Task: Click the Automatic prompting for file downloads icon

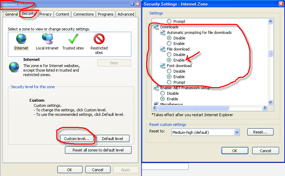Action: tap(163, 33)
